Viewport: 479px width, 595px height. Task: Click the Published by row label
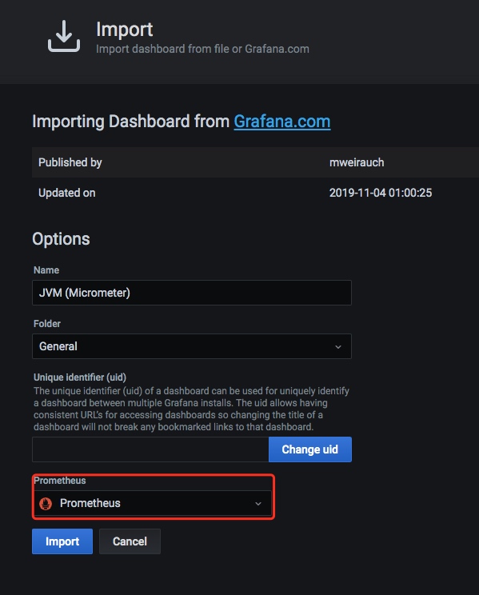pyautogui.click(x=70, y=162)
